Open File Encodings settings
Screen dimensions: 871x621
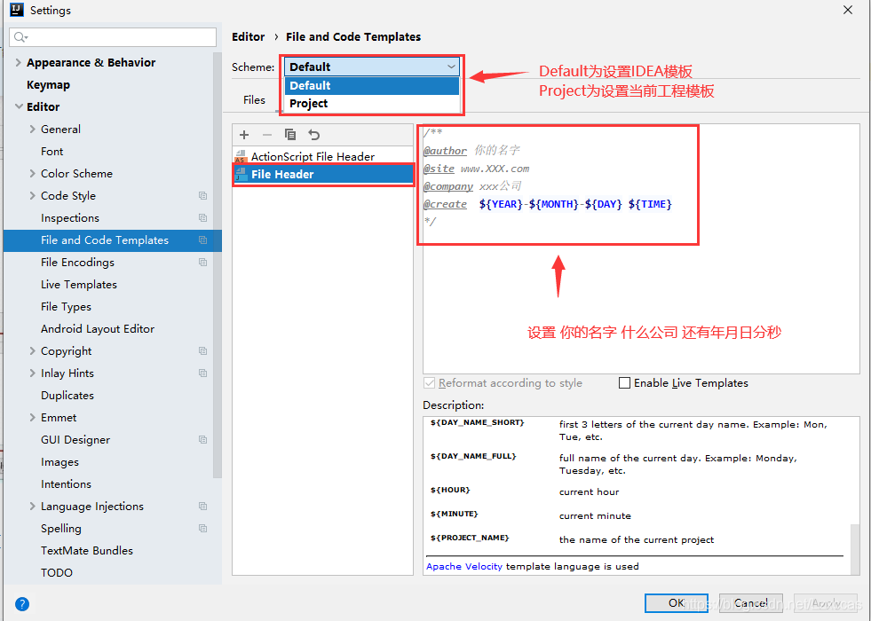pyautogui.click(x=77, y=262)
